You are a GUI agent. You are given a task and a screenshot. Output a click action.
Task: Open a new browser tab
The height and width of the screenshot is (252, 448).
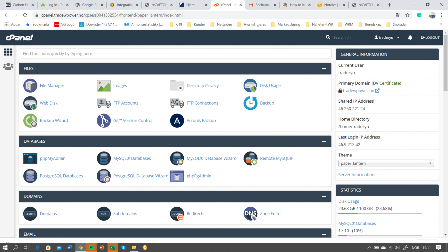(x=389, y=5)
